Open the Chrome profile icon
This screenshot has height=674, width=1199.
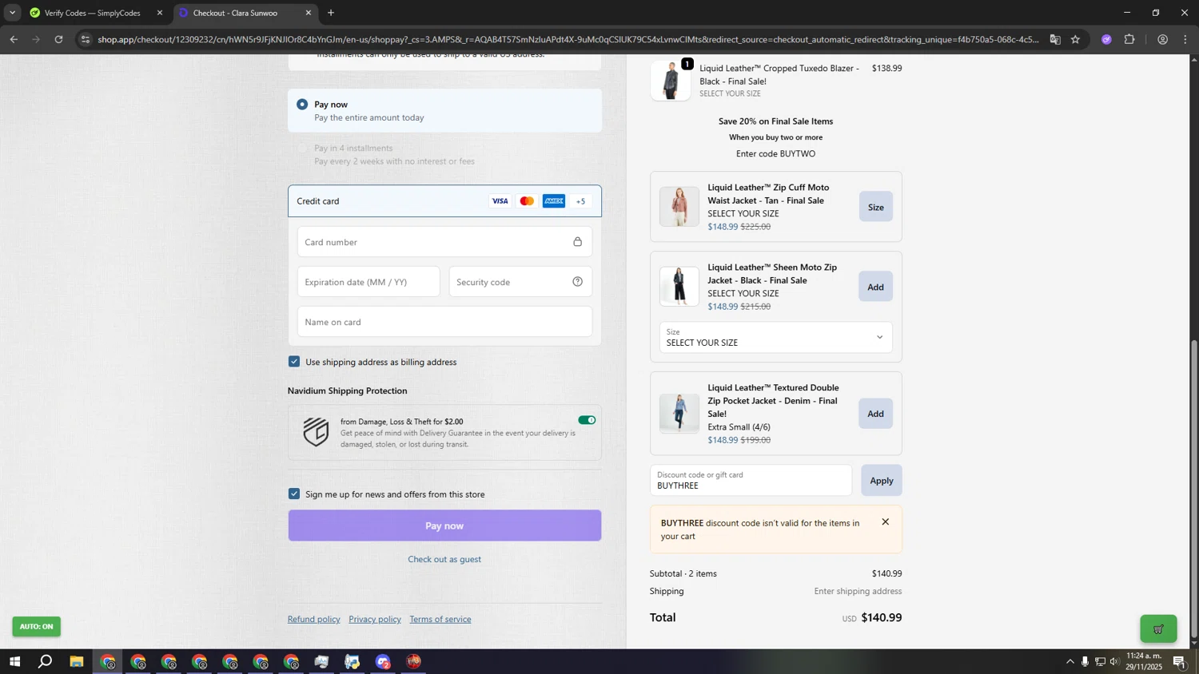tap(1163, 39)
